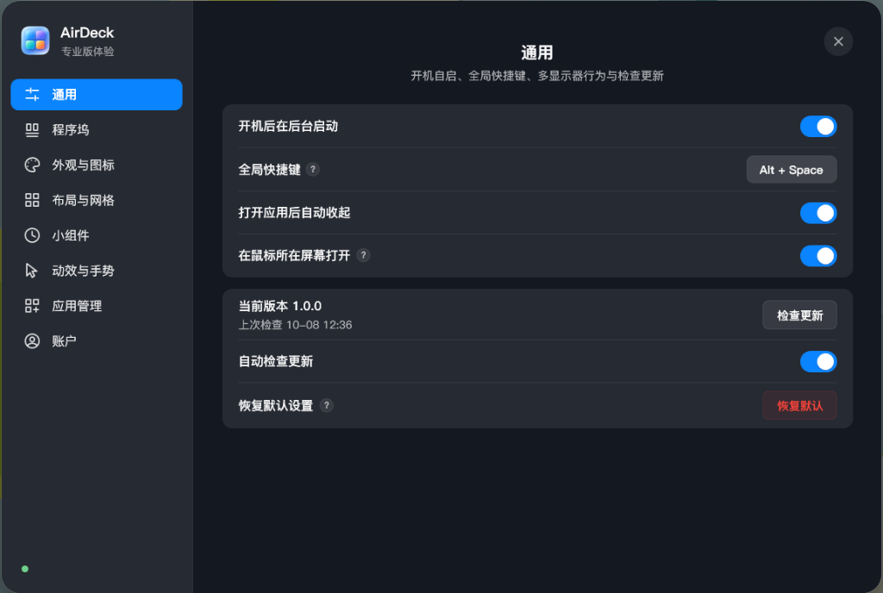Viewport: 883px width, 593px height.
Task: Click the 打开应用后自动收起 label
Action: (294, 213)
